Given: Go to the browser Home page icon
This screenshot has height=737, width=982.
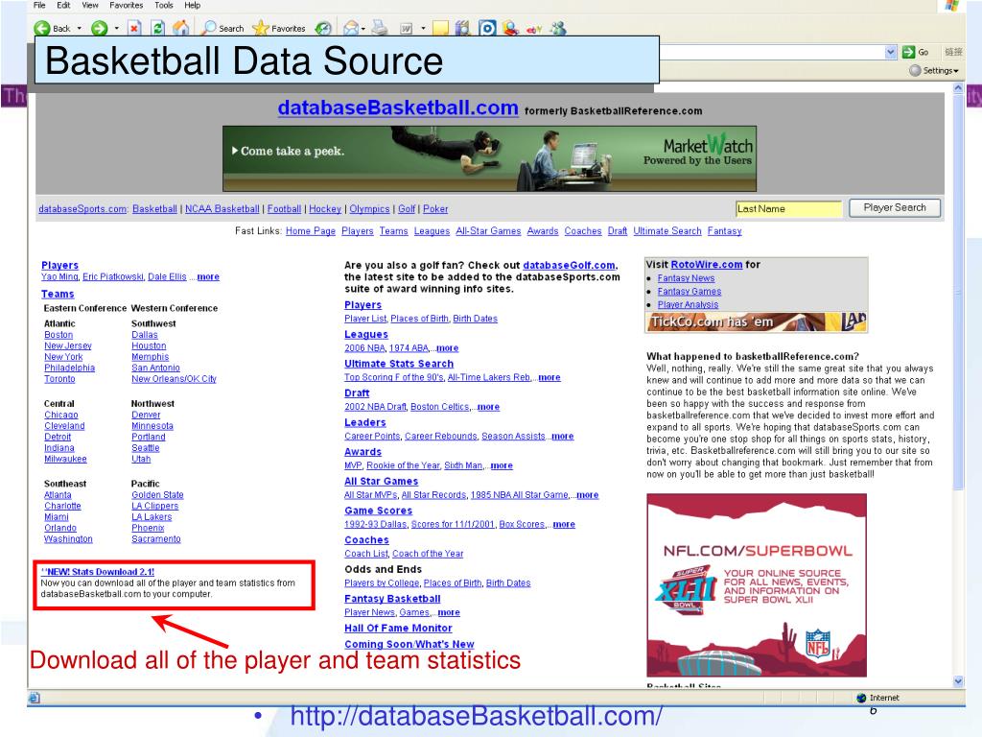Looking at the screenshot, I should (181, 28).
